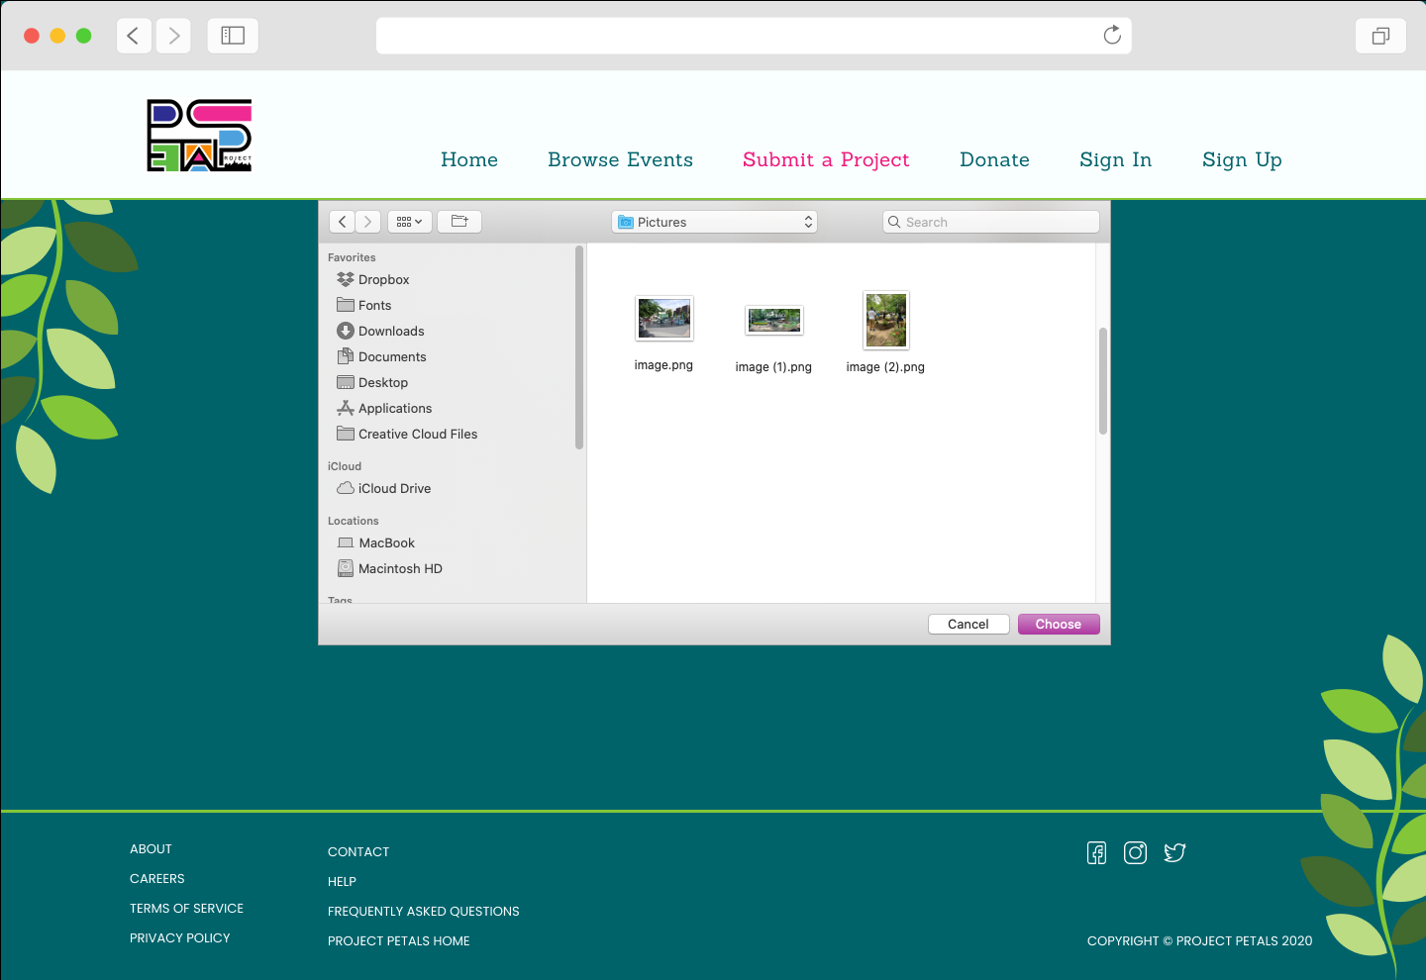
Task: Open the browser tab overview button
Action: 1380,36
